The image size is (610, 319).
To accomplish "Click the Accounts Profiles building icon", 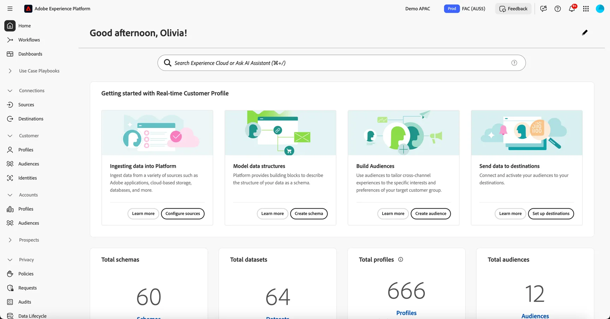I will tap(10, 209).
